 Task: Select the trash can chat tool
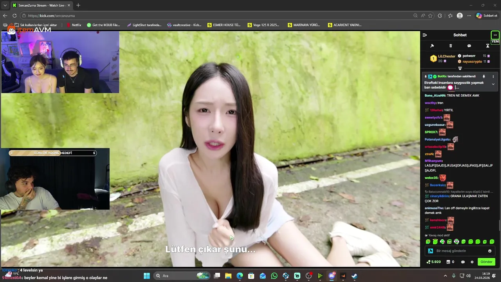coord(451,46)
